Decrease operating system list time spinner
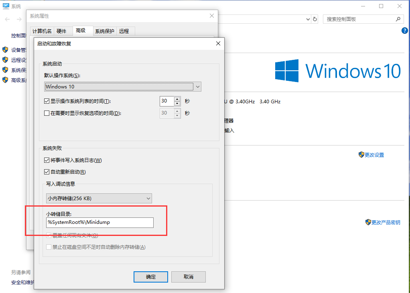The width and height of the screenshot is (410, 293). tap(177, 104)
